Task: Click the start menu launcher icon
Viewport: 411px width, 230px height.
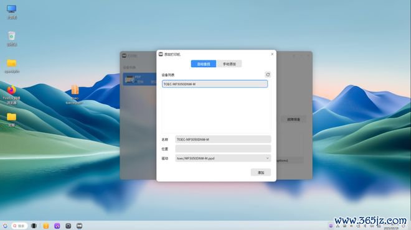Action: (5, 226)
